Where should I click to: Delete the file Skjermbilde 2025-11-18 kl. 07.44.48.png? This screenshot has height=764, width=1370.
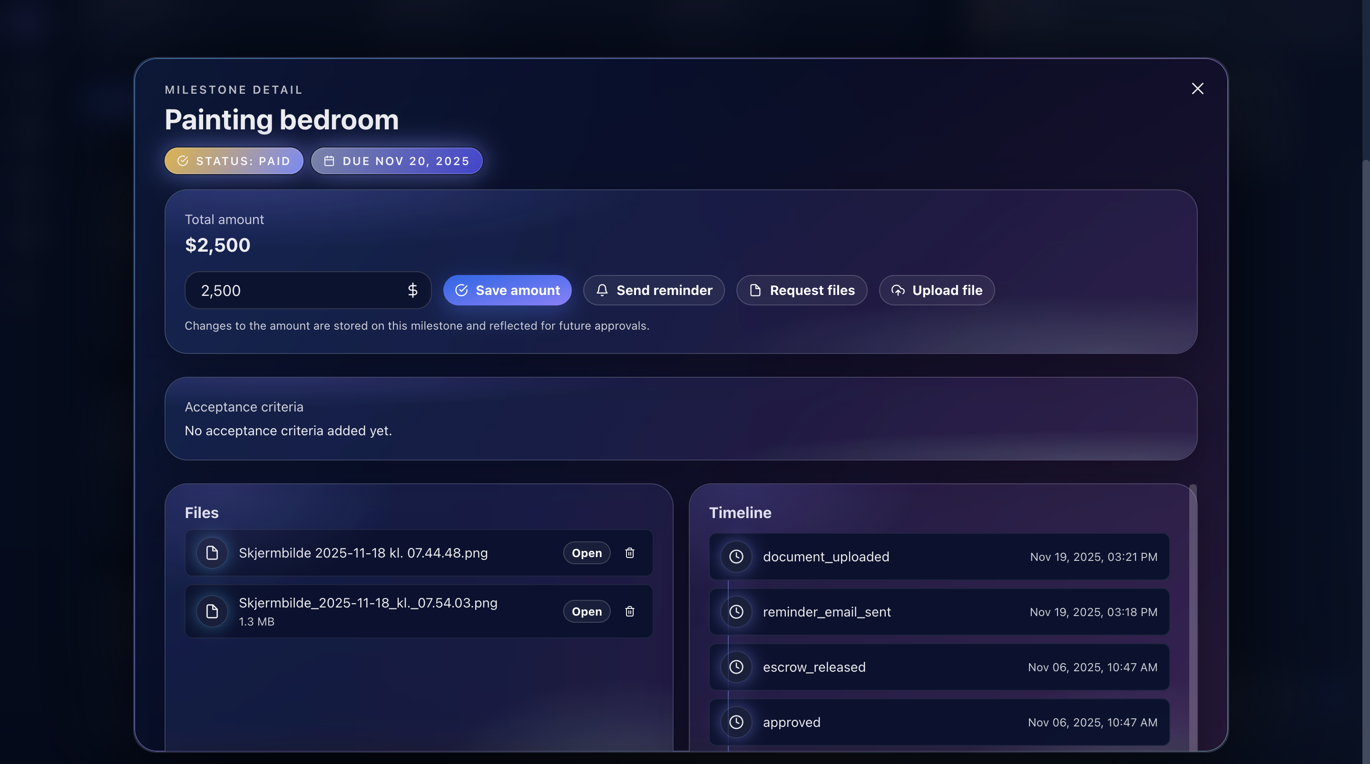point(630,553)
